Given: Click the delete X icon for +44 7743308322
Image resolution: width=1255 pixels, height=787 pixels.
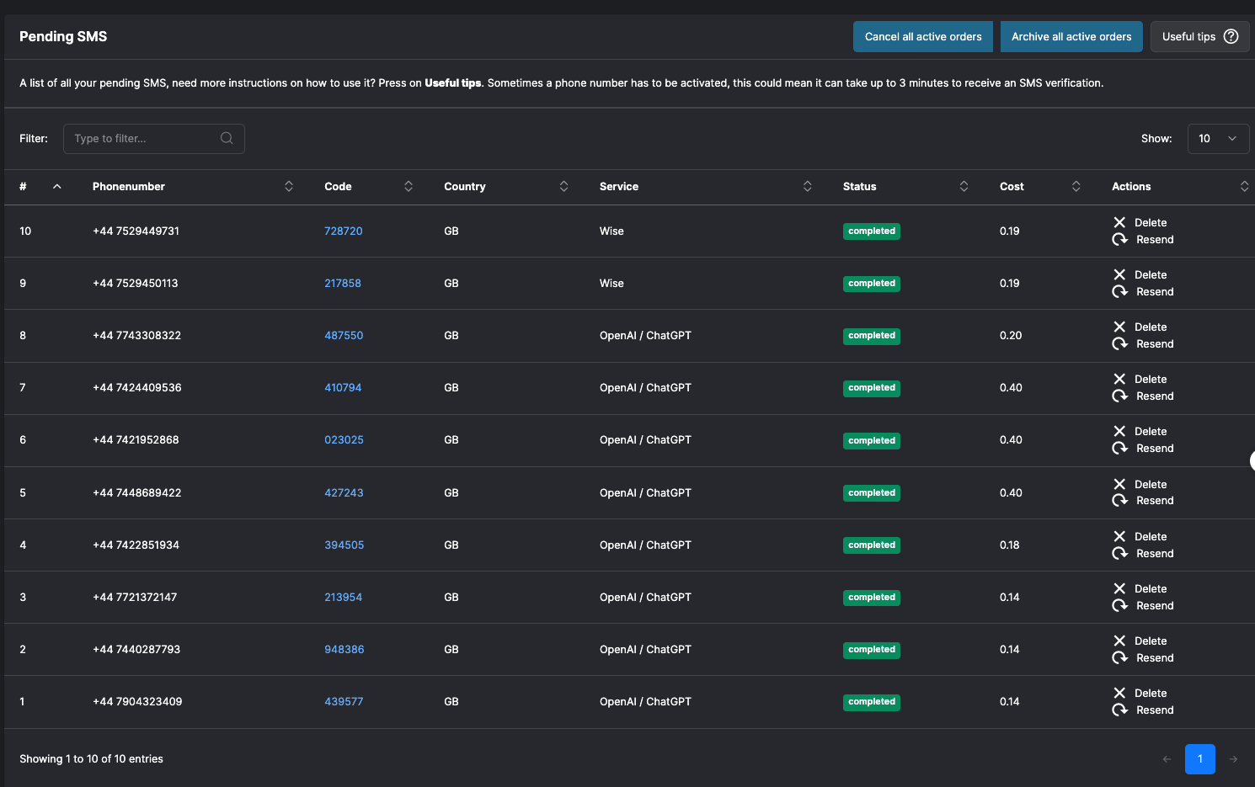Looking at the screenshot, I should pos(1119,327).
